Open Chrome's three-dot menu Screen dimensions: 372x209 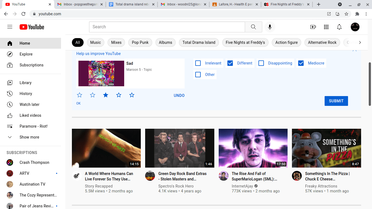366,14
